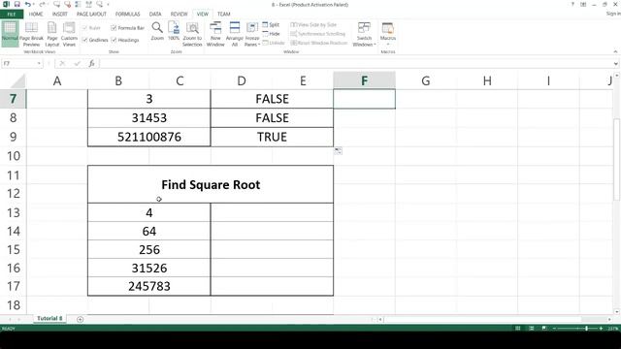Toggle the Headings checkbox
Screen dimensions: 621x349
pos(125,40)
